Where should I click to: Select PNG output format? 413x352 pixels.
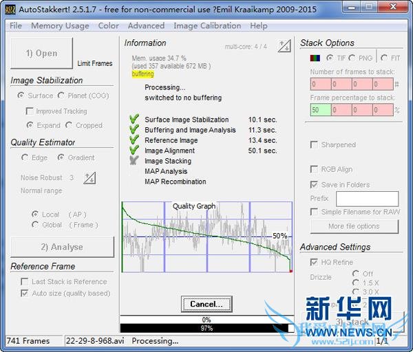(x=360, y=58)
